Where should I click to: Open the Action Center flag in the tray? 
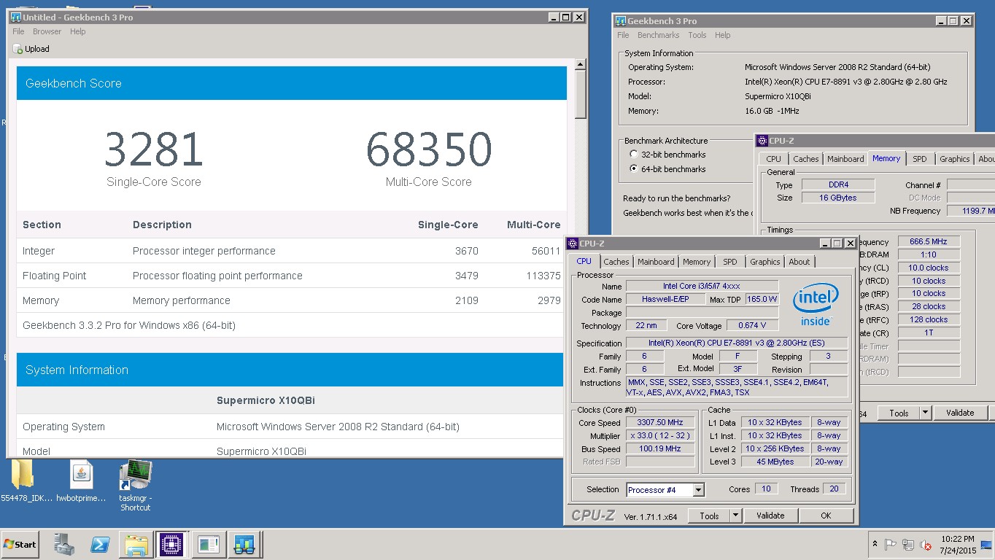891,545
